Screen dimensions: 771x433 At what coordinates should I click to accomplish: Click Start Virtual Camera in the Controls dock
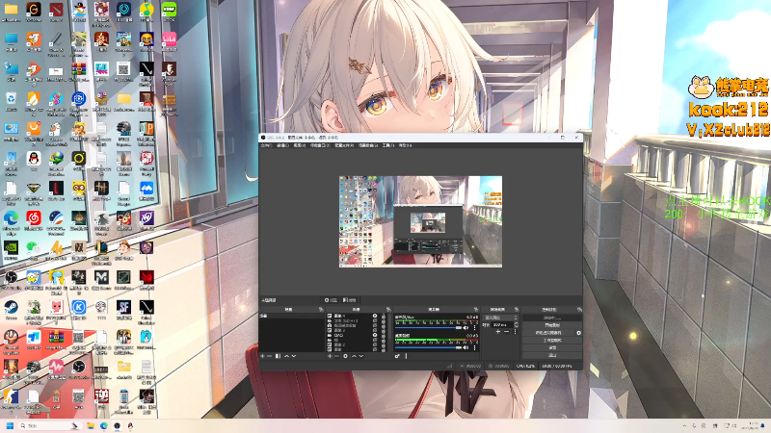click(548, 333)
